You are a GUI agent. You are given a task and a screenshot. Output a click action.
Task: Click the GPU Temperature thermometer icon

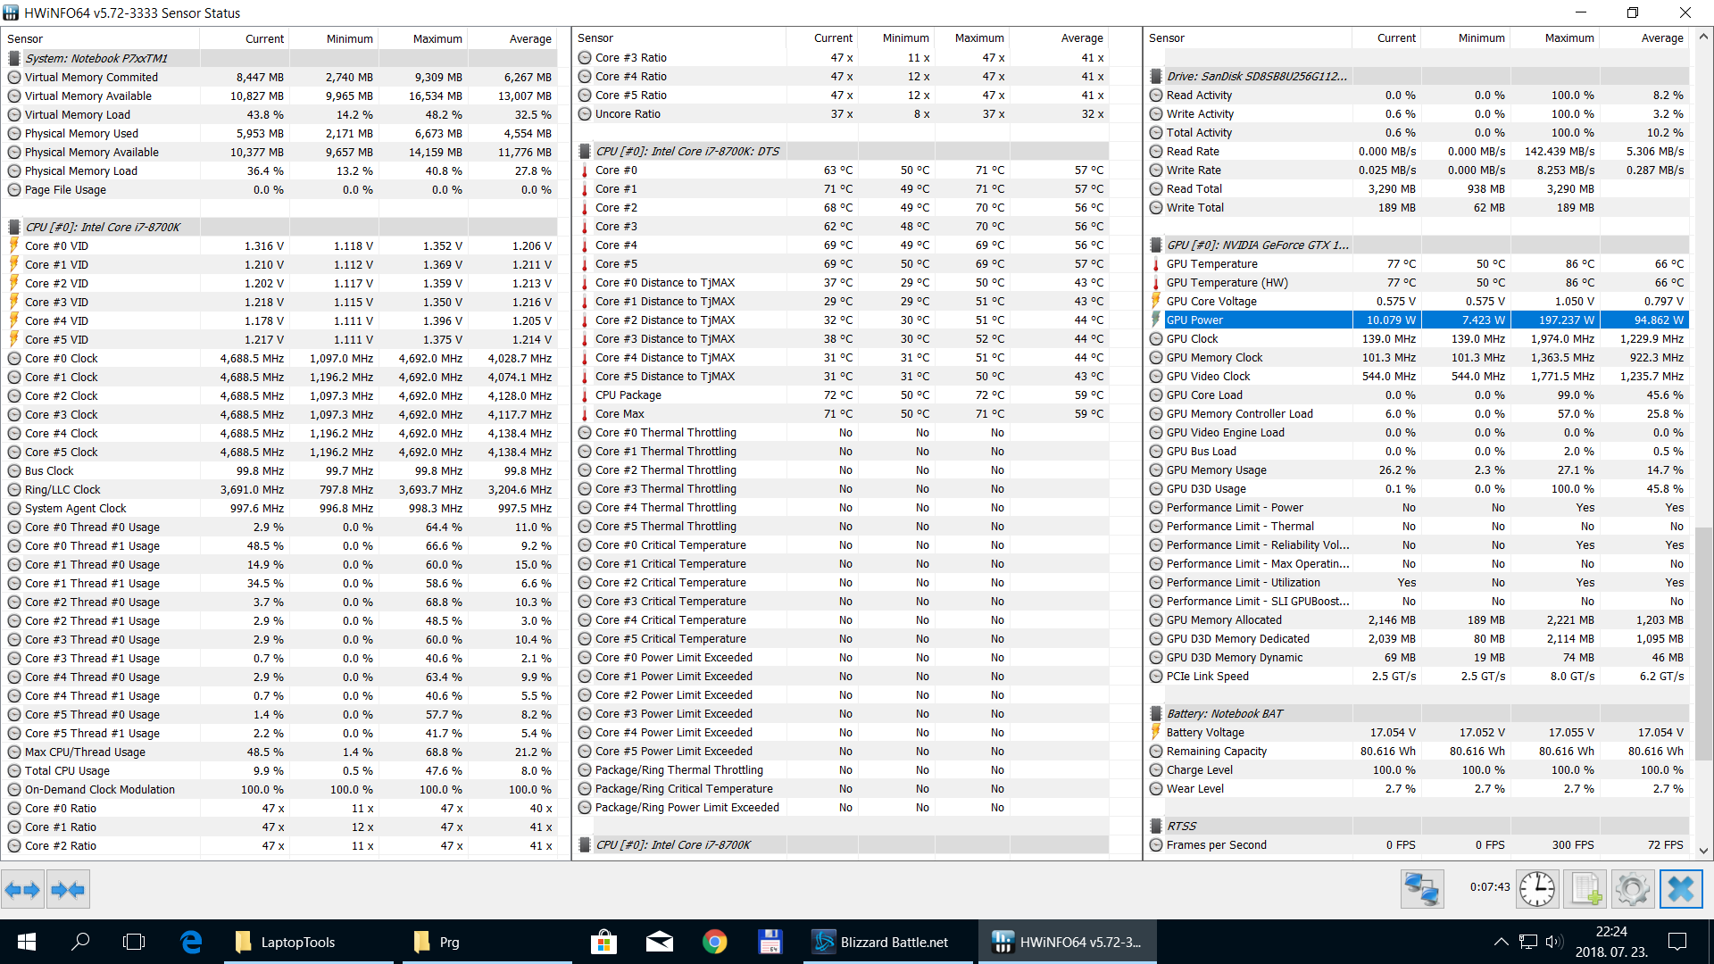(1156, 263)
